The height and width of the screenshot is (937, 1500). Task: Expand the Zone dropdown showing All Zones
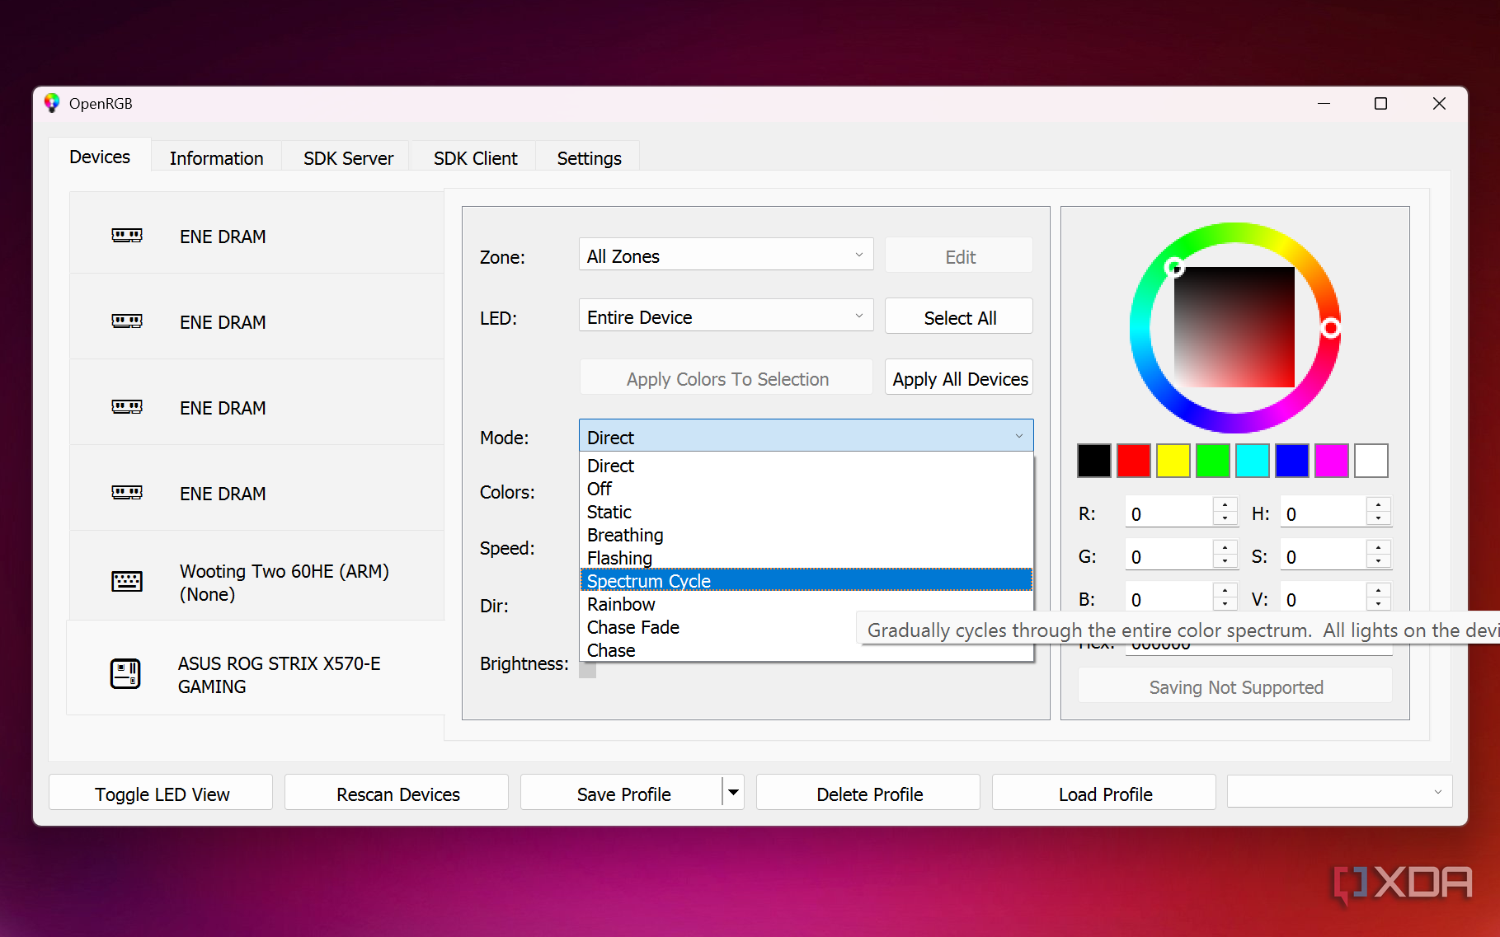pyautogui.click(x=726, y=255)
